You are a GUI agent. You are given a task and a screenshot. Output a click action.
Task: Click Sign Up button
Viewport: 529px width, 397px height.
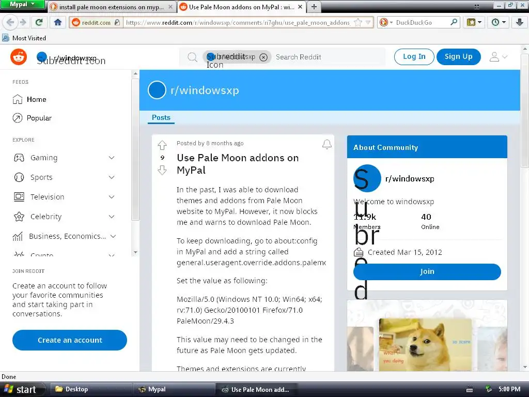(459, 57)
